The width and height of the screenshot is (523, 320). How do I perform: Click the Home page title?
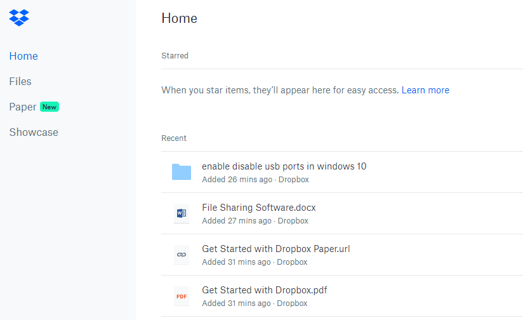point(180,18)
